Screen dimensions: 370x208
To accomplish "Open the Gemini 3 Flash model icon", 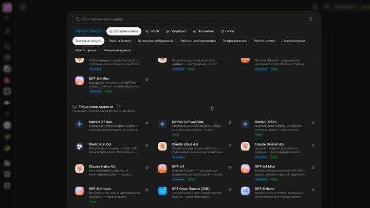I will [x=80, y=124].
